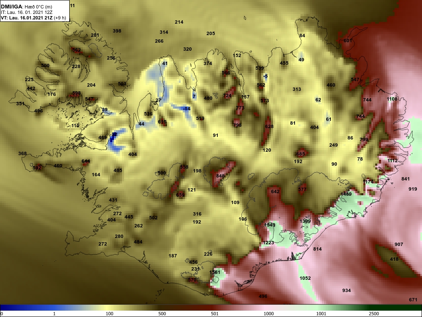The height and width of the screenshot is (317, 422).
Task: Select the map value 1549
Action: pos(270,225)
